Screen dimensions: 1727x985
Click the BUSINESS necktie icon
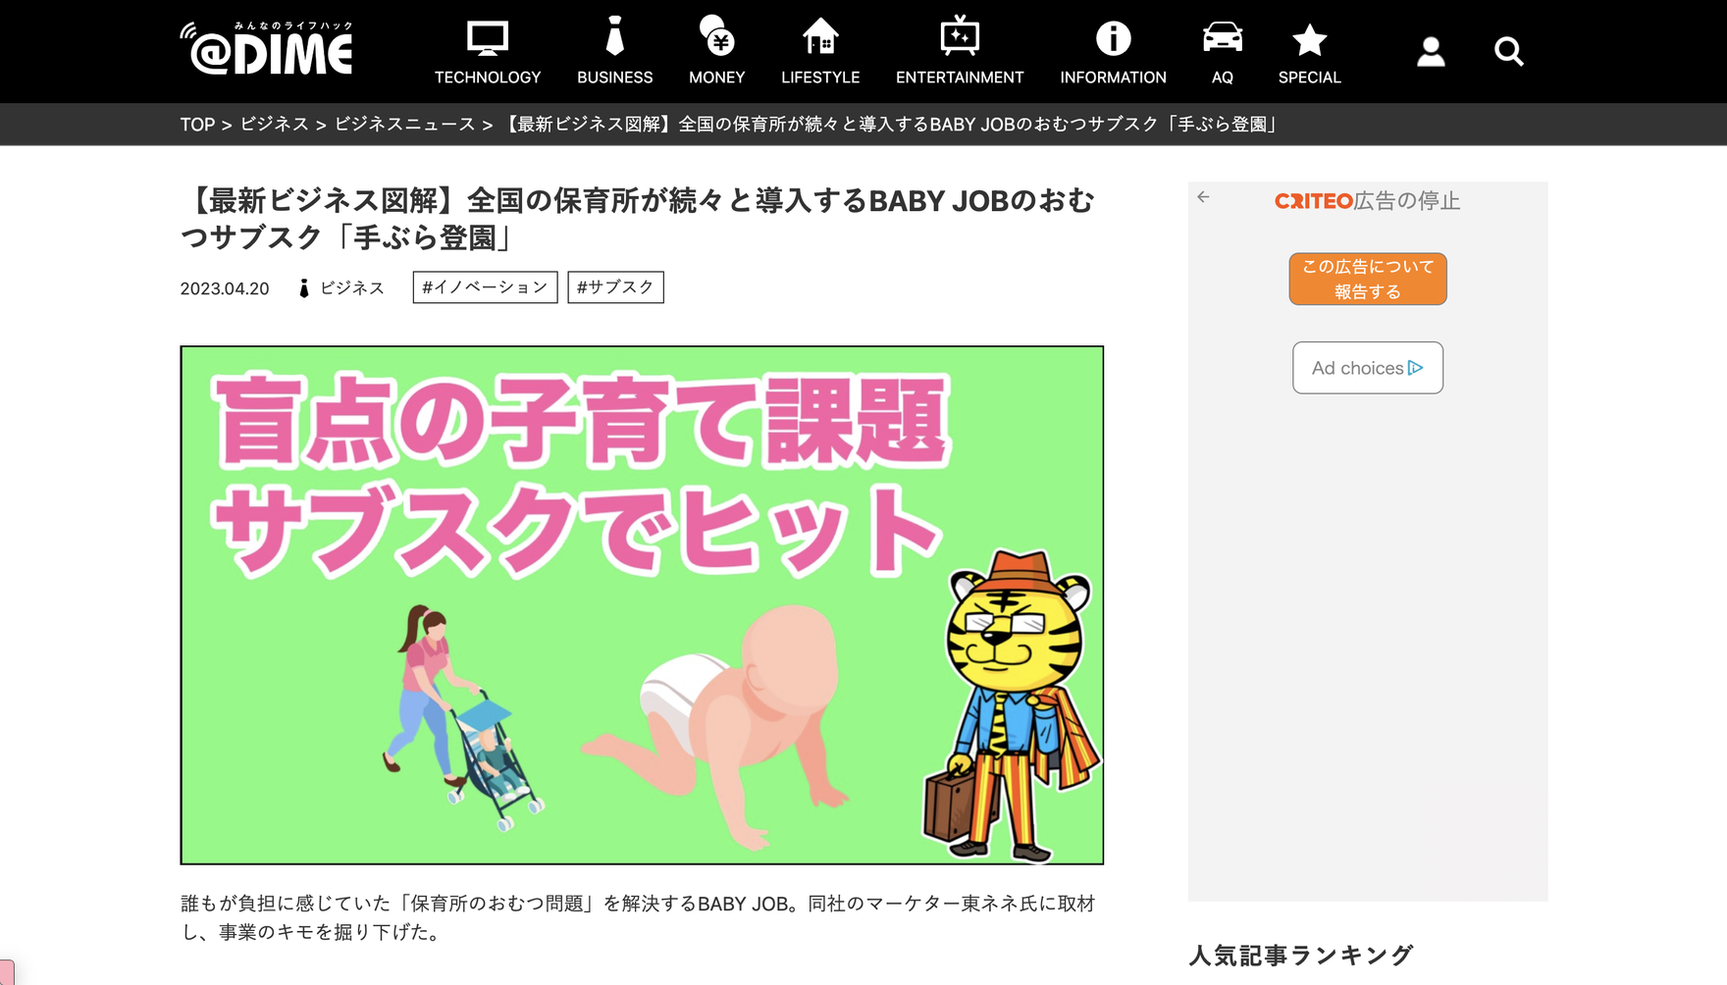click(x=615, y=36)
